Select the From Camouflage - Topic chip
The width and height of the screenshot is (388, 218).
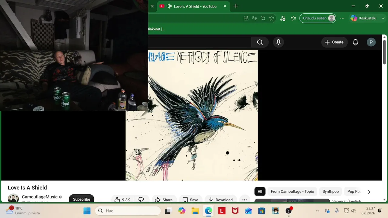pyautogui.click(x=292, y=191)
